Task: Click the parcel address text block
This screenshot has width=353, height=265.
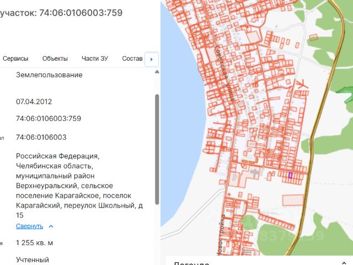Action: click(79, 185)
